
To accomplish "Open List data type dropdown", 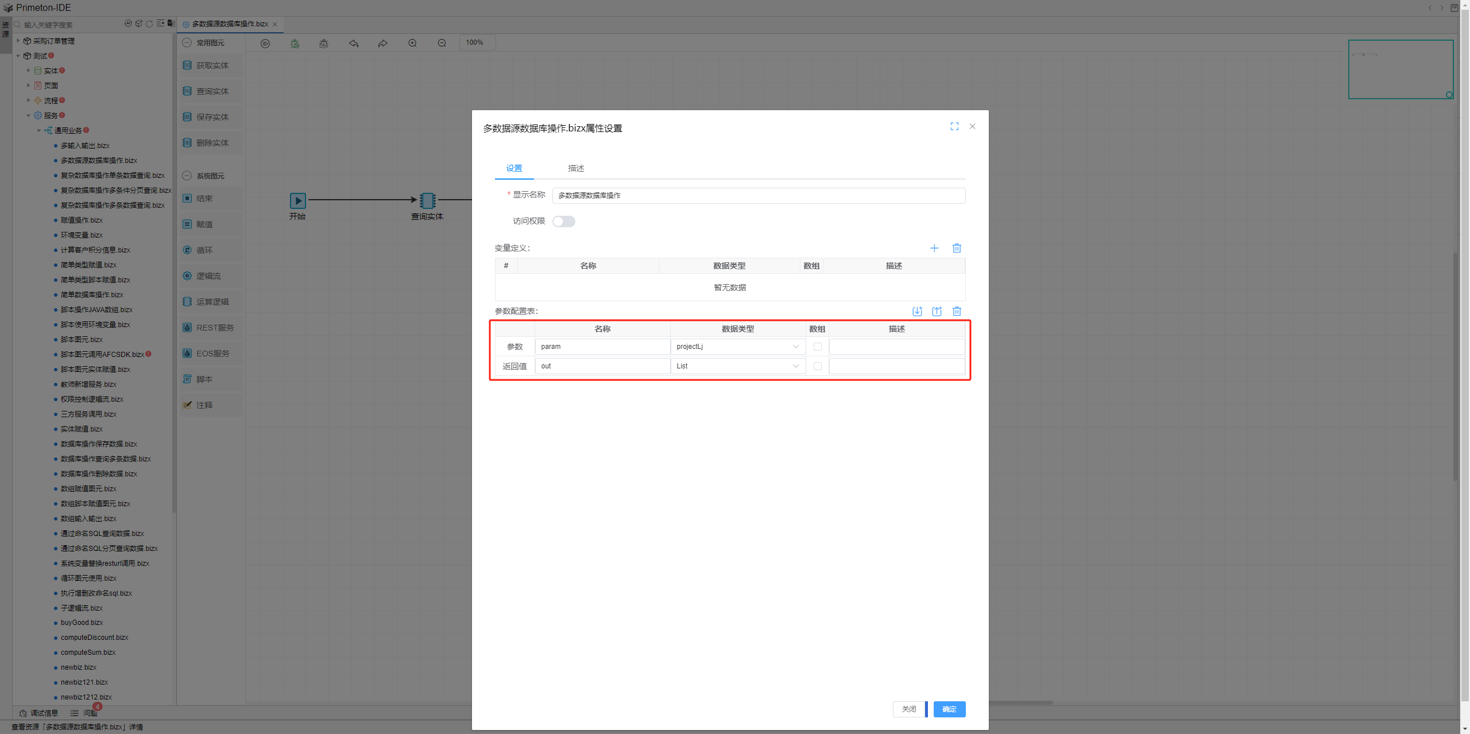I will [x=737, y=366].
